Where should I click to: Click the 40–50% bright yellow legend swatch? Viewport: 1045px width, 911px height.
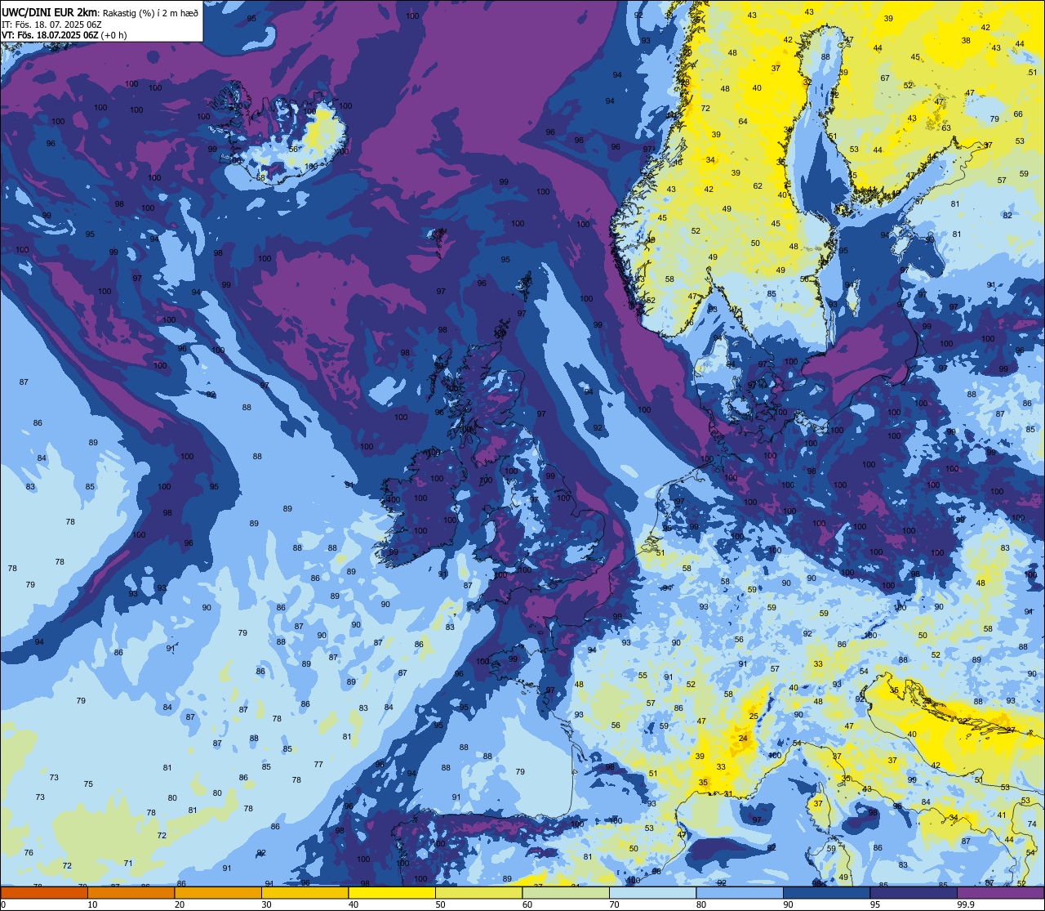[x=392, y=893]
